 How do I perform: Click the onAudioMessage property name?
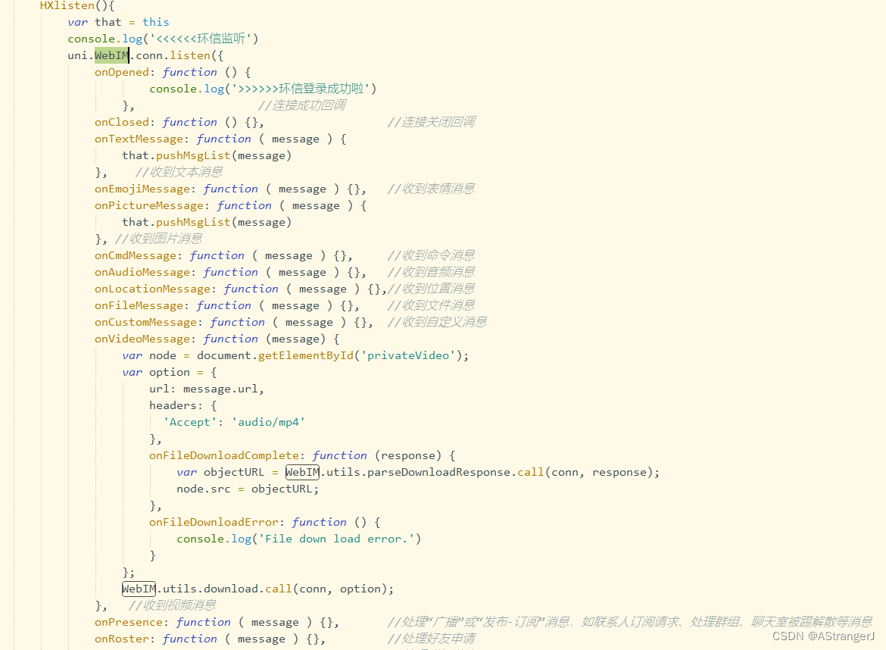click(142, 273)
